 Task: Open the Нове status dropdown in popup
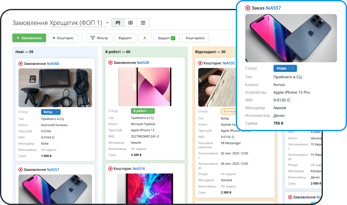point(285,68)
